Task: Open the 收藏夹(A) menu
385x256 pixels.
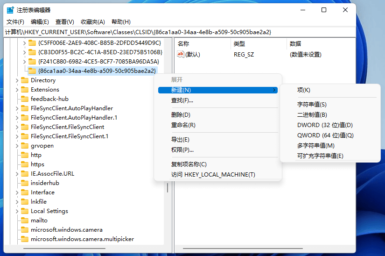Action: point(91,22)
